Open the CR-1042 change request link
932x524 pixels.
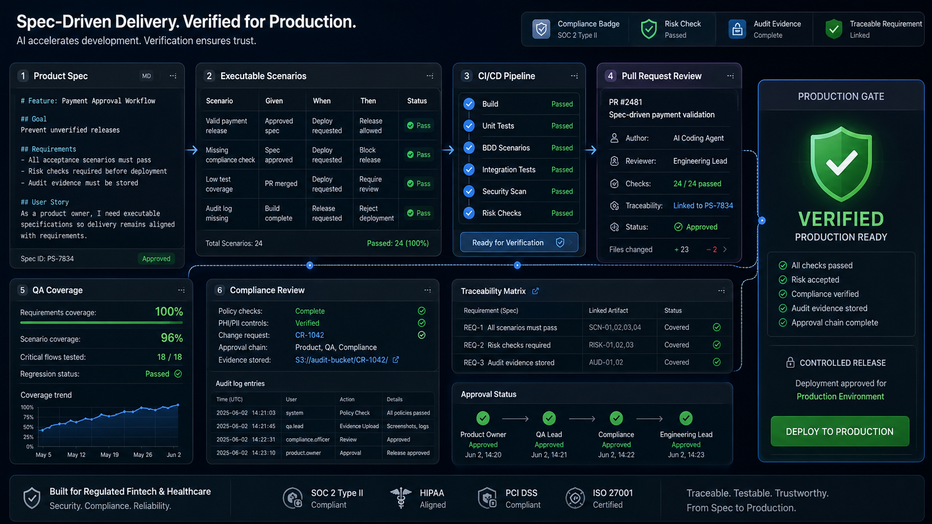coord(309,335)
